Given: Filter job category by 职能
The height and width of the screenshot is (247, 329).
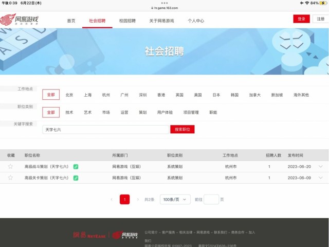Looking at the screenshot, I should [x=213, y=112].
